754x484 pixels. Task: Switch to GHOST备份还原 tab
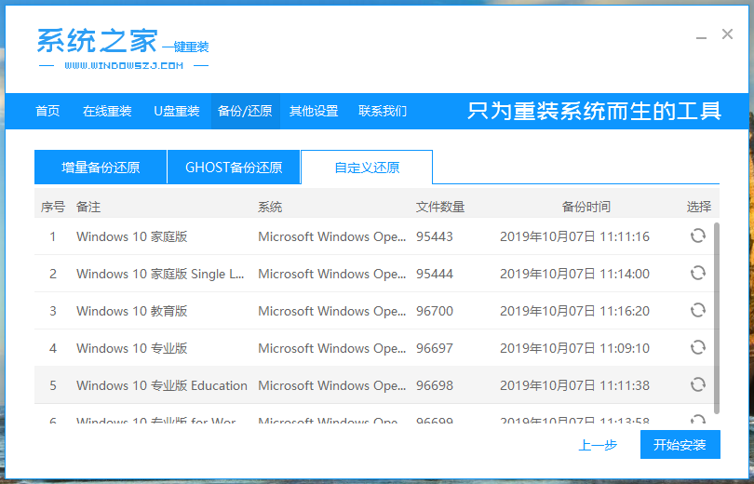[x=234, y=168]
